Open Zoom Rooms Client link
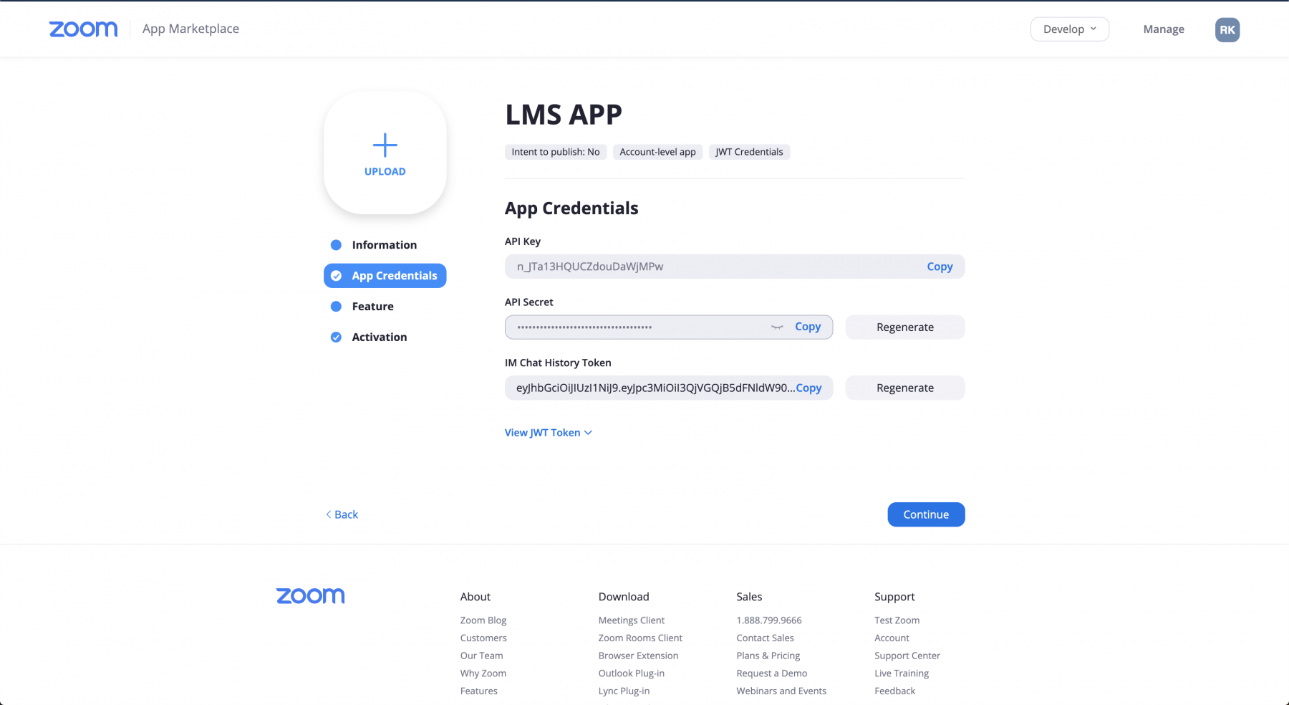 (x=640, y=638)
